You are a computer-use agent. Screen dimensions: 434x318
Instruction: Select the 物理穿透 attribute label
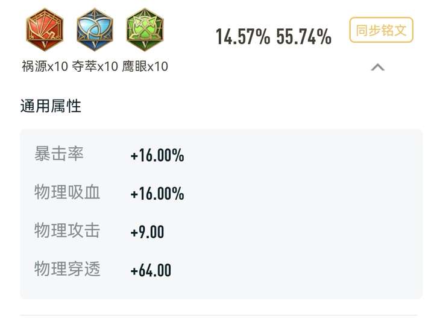coord(67,269)
